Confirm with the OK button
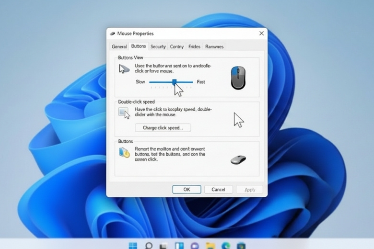The image size is (374, 249). coord(187,190)
